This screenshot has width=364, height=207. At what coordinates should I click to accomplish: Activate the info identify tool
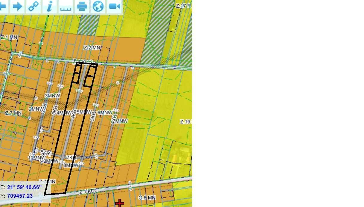point(50,6)
